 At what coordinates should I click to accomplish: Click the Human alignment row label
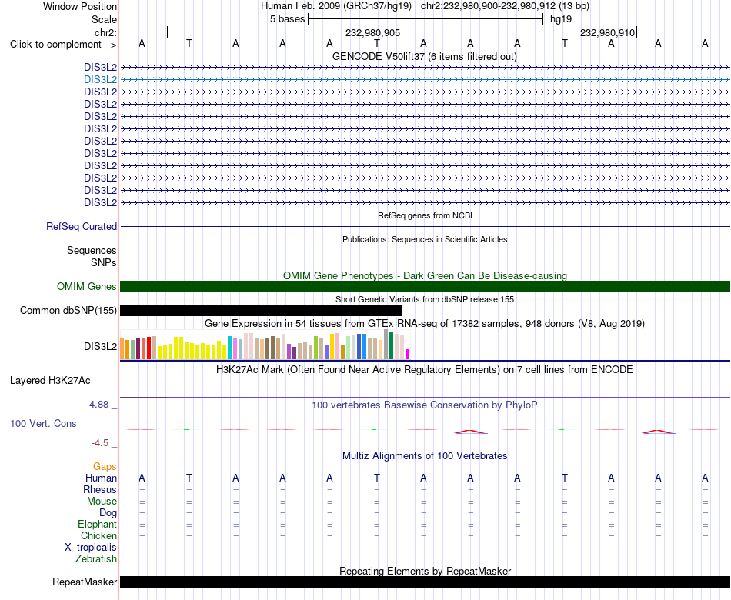[101, 478]
